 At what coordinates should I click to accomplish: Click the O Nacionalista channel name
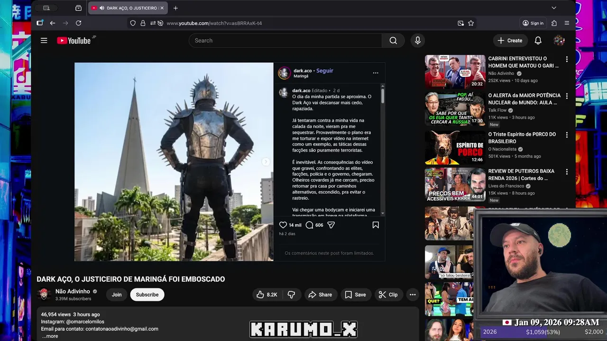[x=502, y=149]
